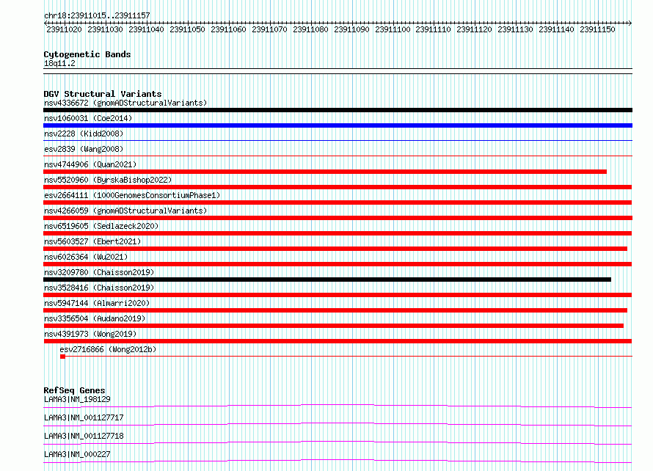Image resolution: width=653 pixels, height=471 pixels.
Task: Click the nsv4744906 (Quan2021) label
Action: pos(90,164)
